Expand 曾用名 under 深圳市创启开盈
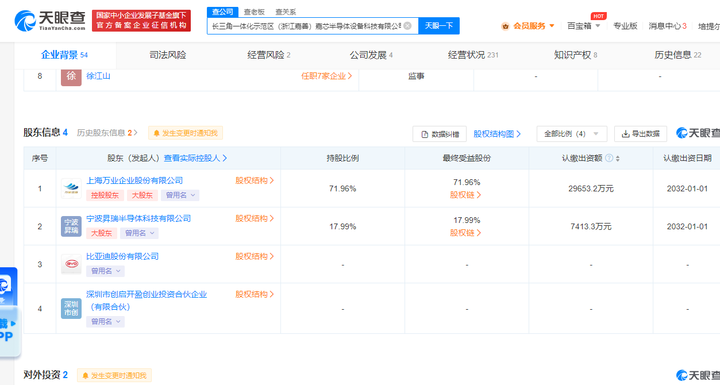The height and width of the screenshot is (385, 720). tap(105, 322)
